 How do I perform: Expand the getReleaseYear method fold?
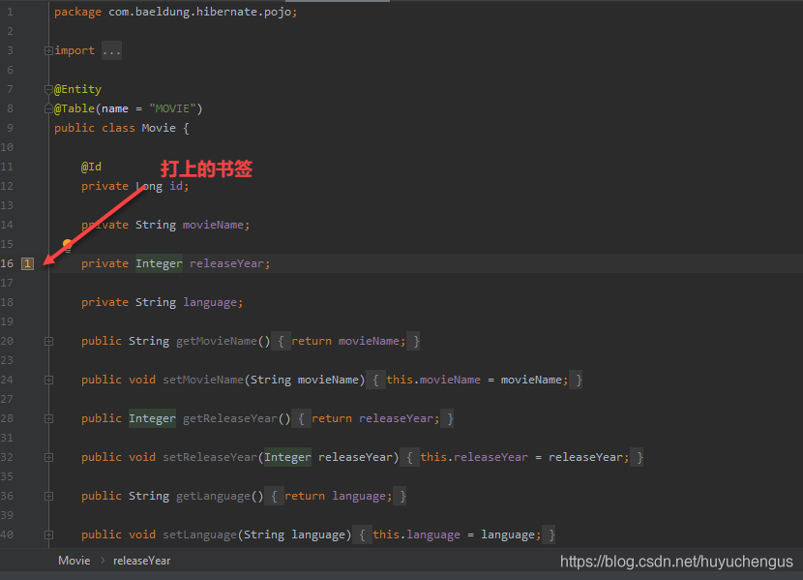tap(48, 418)
